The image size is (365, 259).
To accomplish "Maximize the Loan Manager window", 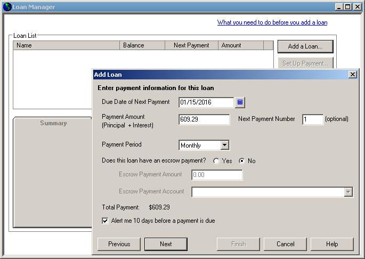I will (347, 7).
